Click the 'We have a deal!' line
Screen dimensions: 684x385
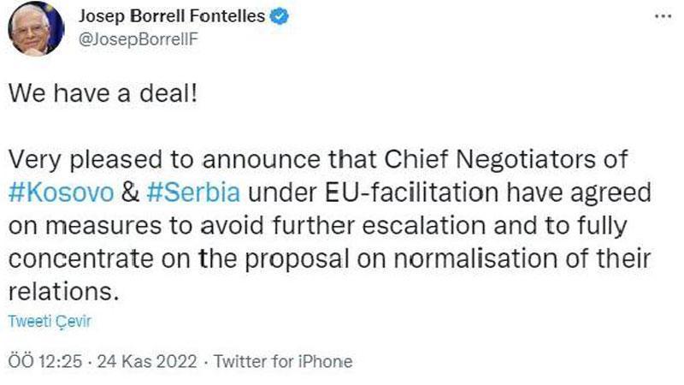coord(104,93)
